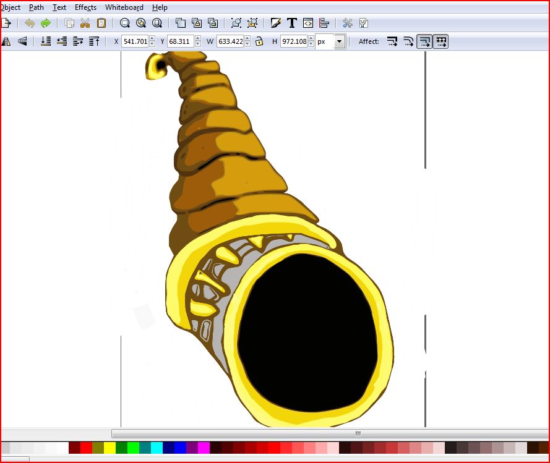Viewport: 550px width, 463px height.
Task: Click the Cut scissors icon
Action: pos(85,23)
